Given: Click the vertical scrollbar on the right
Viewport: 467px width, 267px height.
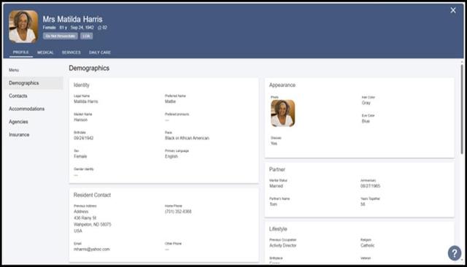Looking at the screenshot, I should point(462,109).
